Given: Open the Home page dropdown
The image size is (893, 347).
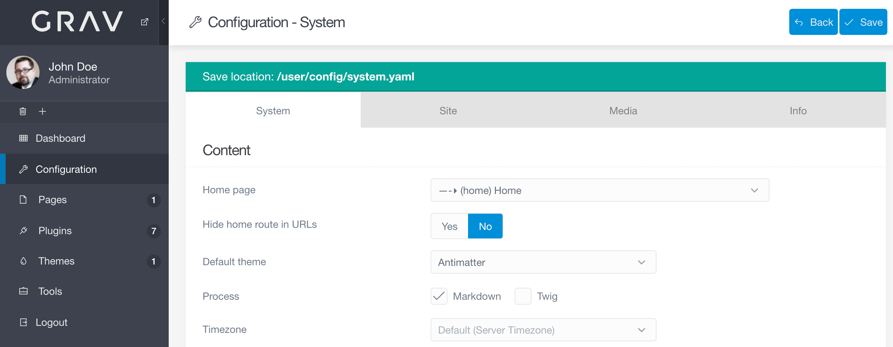Looking at the screenshot, I should click(599, 190).
